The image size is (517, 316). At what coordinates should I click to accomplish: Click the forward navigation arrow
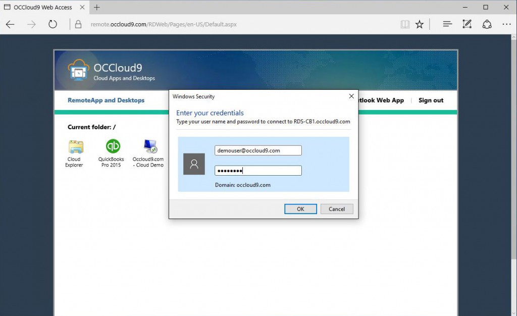click(x=31, y=24)
